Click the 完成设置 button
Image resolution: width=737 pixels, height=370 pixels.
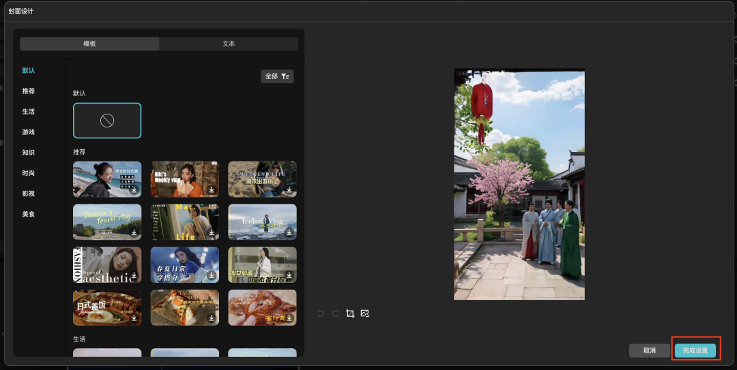point(695,350)
